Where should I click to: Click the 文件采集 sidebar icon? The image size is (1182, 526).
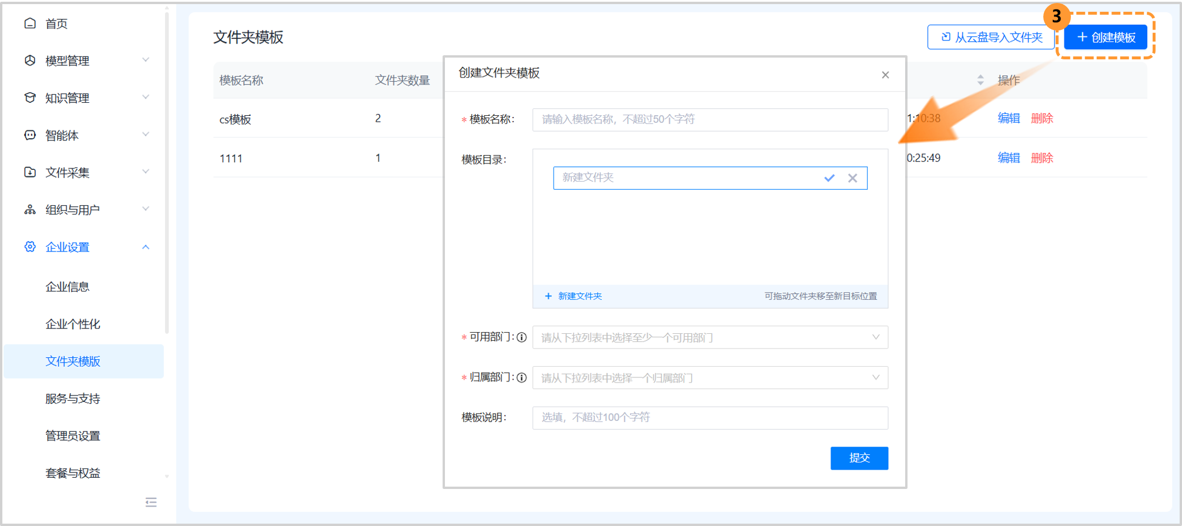(30, 172)
